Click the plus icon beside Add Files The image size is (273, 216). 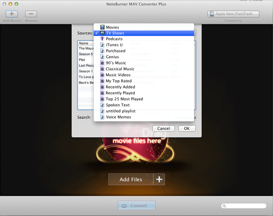(159, 179)
